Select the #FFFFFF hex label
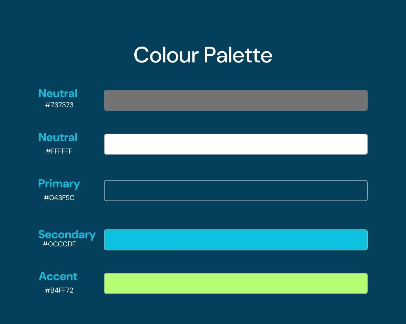Screen dimensions: 406x324 pyautogui.click(x=59, y=151)
